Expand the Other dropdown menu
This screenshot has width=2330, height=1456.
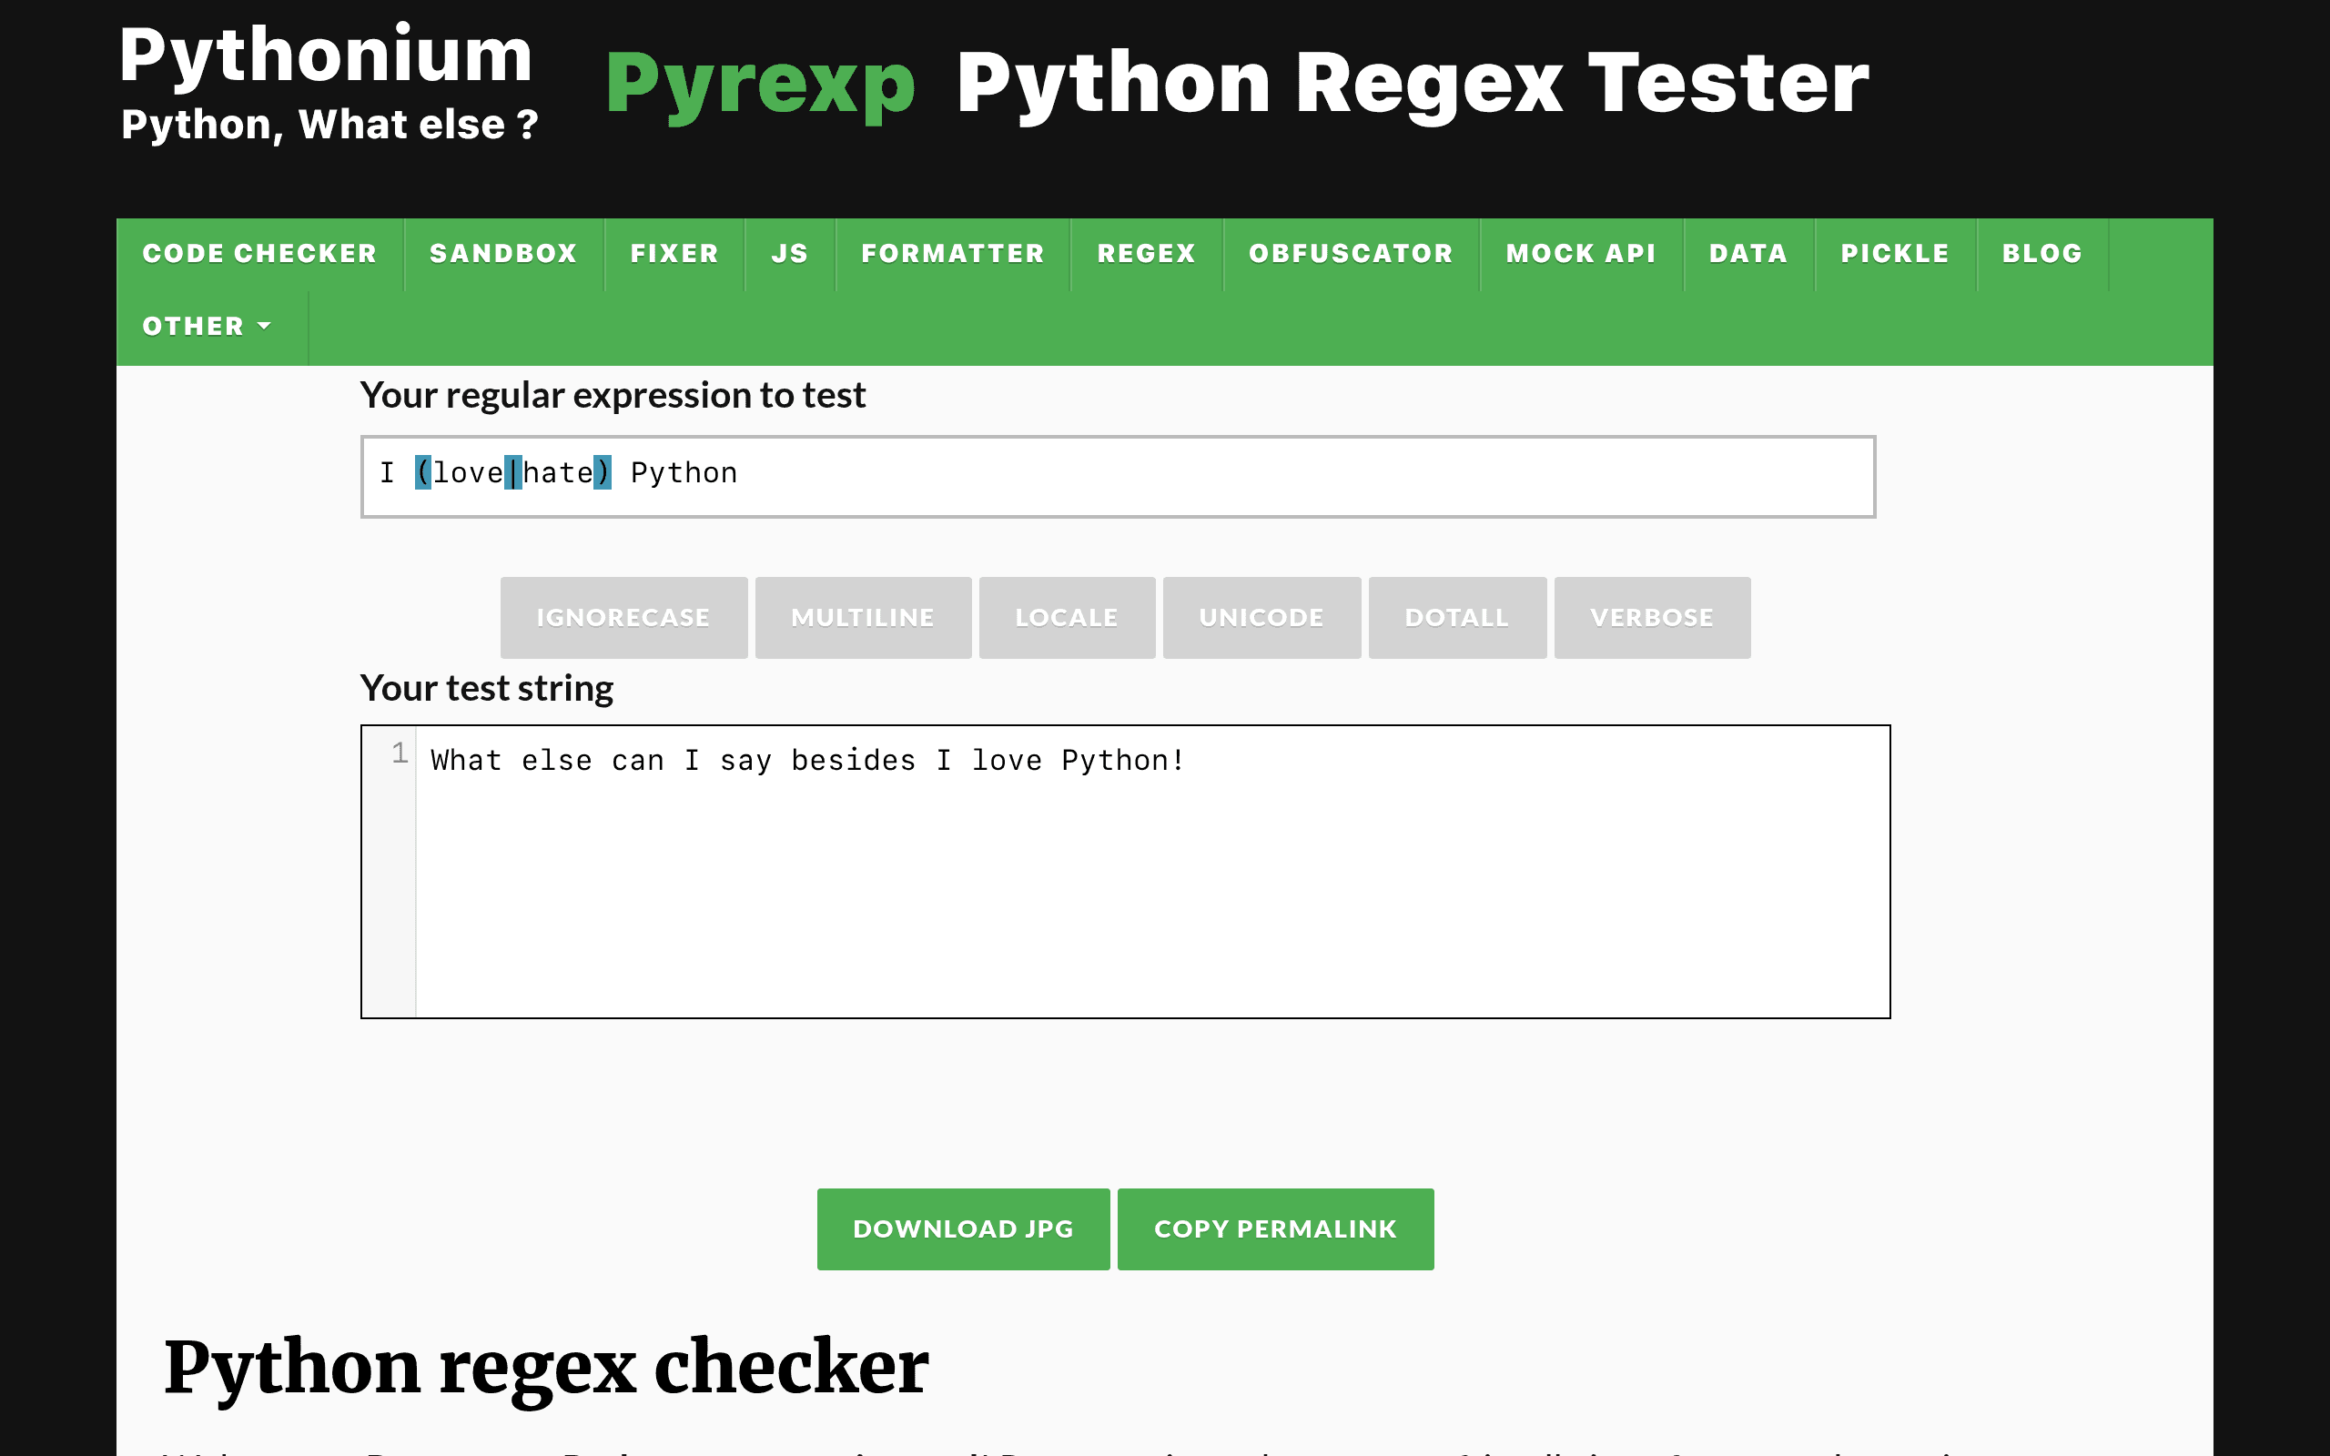(212, 328)
